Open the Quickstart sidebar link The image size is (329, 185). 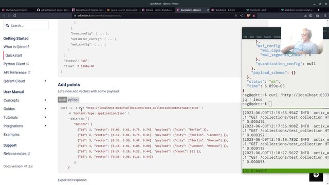coord(14,55)
